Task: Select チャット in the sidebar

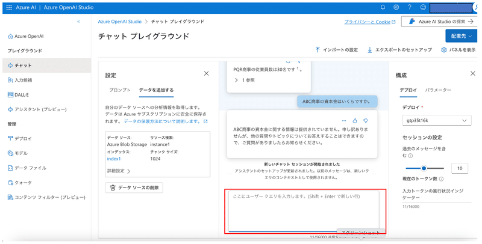Action: click(x=47, y=66)
